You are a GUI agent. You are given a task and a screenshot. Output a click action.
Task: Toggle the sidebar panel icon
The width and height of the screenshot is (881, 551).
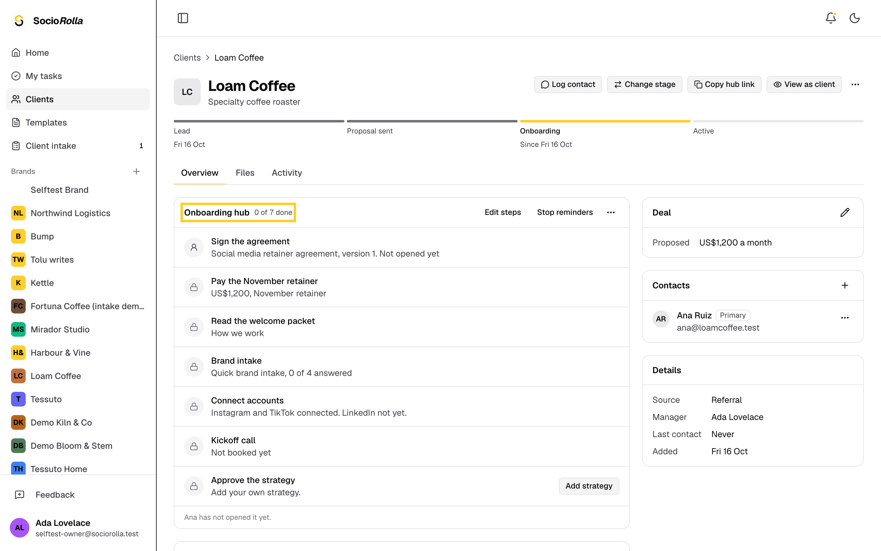point(183,18)
